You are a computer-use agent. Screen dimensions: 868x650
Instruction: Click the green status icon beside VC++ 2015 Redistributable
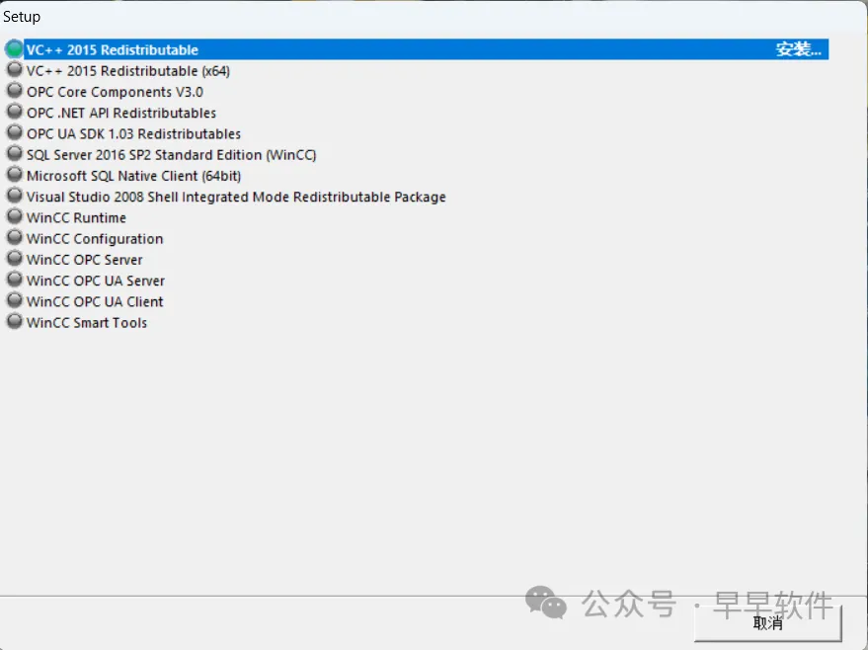tap(15, 48)
